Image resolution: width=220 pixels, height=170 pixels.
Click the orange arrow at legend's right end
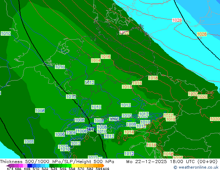pos(103,165)
